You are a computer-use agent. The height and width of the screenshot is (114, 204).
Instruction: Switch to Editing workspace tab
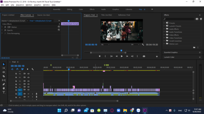coord(70,9)
